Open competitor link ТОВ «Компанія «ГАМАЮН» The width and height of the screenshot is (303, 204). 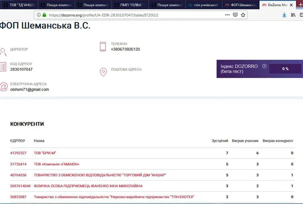(57, 165)
